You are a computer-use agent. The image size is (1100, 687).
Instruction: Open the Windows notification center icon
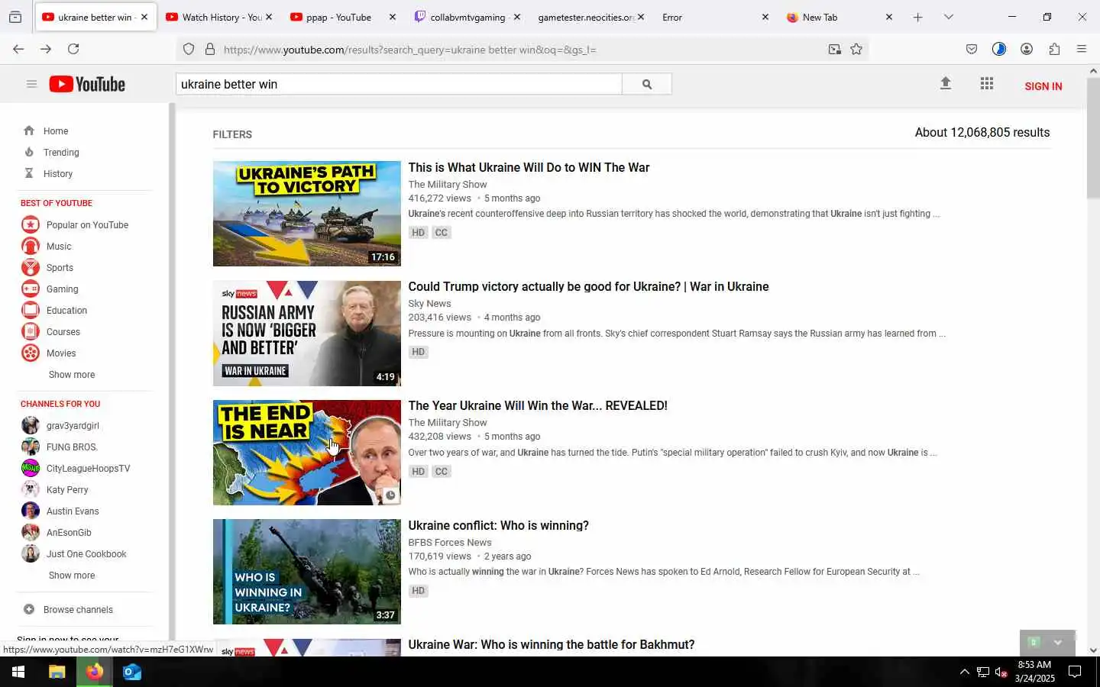pyautogui.click(x=1075, y=672)
